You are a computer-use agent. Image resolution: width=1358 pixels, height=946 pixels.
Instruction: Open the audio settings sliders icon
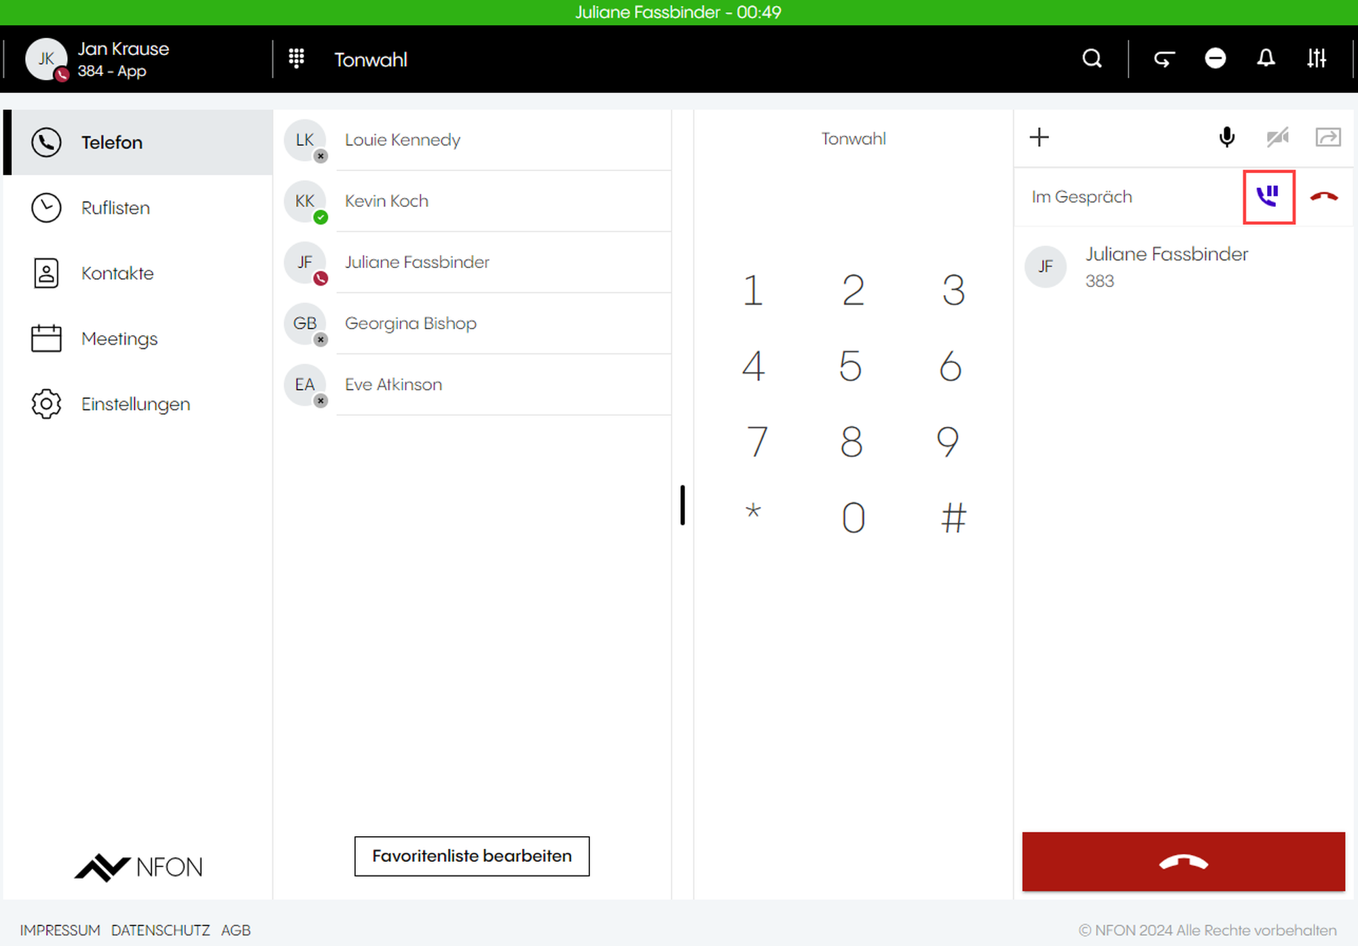1316,59
